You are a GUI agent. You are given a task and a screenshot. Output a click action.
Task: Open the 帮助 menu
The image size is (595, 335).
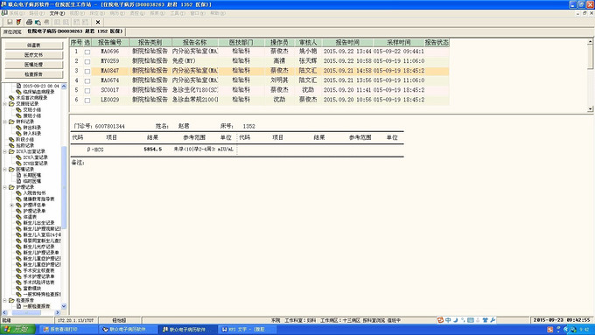[x=217, y=13]
